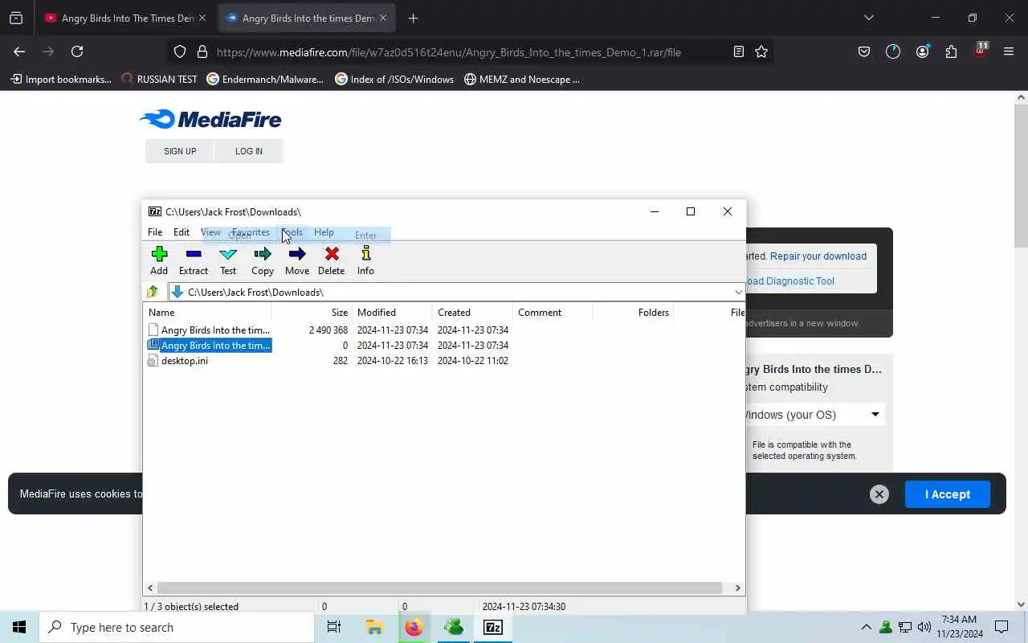Open the Tools menu in 7-Zip

292,232
